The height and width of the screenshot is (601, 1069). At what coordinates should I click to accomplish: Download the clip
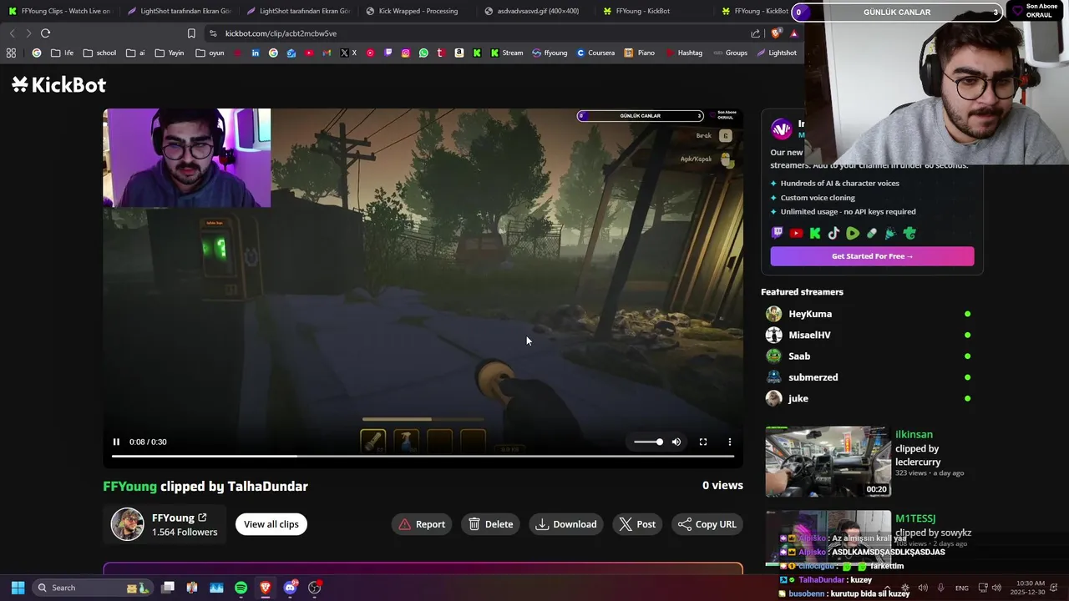coord(566,524)
